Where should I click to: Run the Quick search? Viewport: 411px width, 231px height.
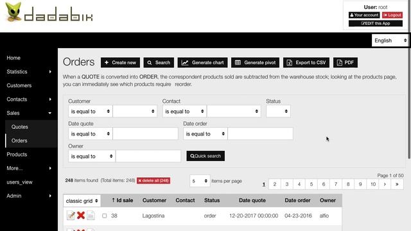coord(205,156)
